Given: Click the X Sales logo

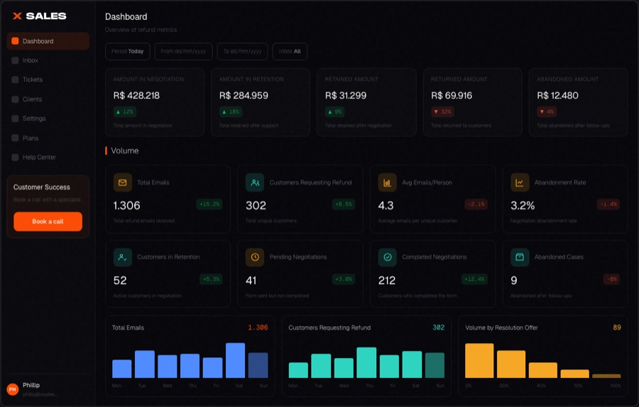Looking at the screenshot, I should click(39, 16).
